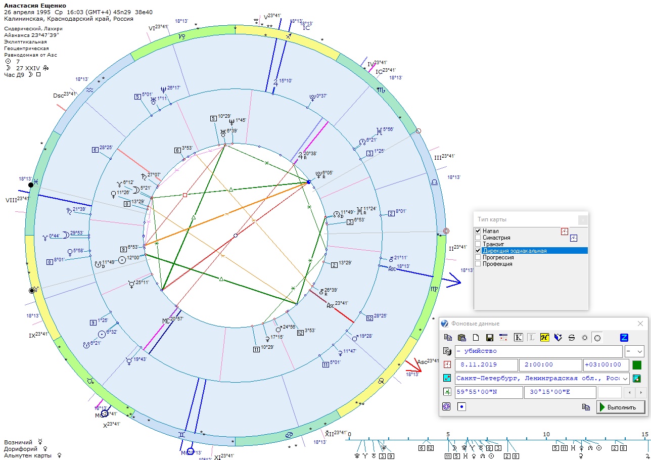The width and height of the screenshot is (651, 460).
Task: Open the calendar grid icon
Action: click(503, 338)
